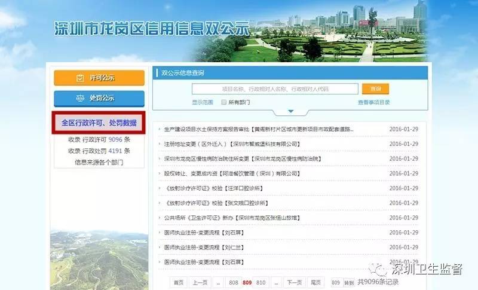Click the scales icon on 处罚公示
This screenshot has width=478, height=290.
point(80,98)
